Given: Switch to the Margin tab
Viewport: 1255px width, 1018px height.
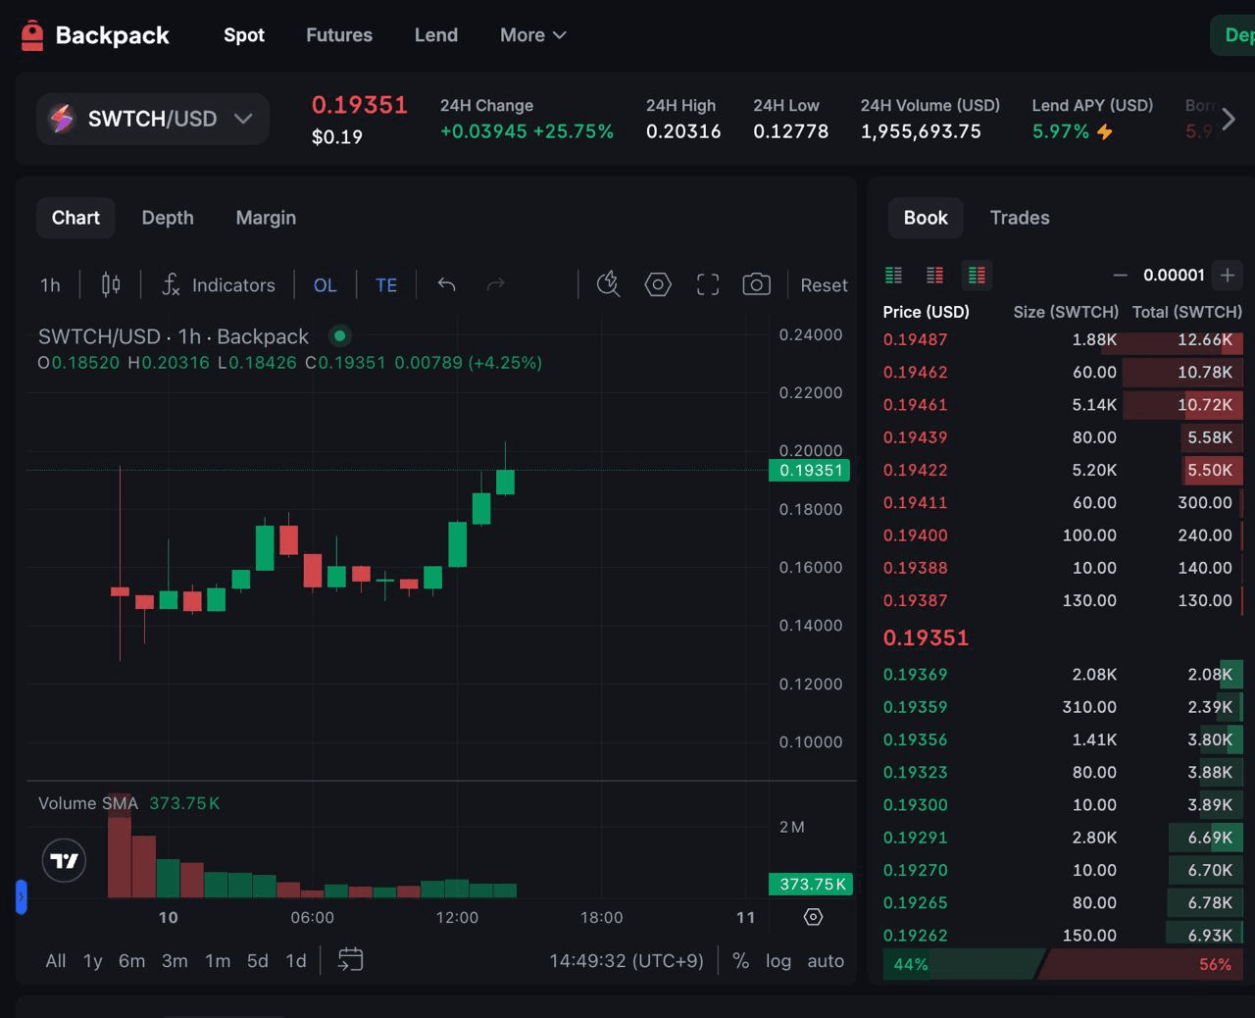Looking at the screenshot, I should point(266,218).
